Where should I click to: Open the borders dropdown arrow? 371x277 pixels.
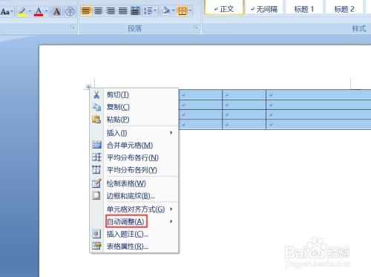click(x=190, y=11)
